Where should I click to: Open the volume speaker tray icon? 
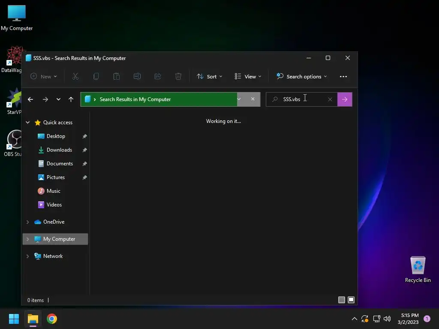(x=387, y=319)
